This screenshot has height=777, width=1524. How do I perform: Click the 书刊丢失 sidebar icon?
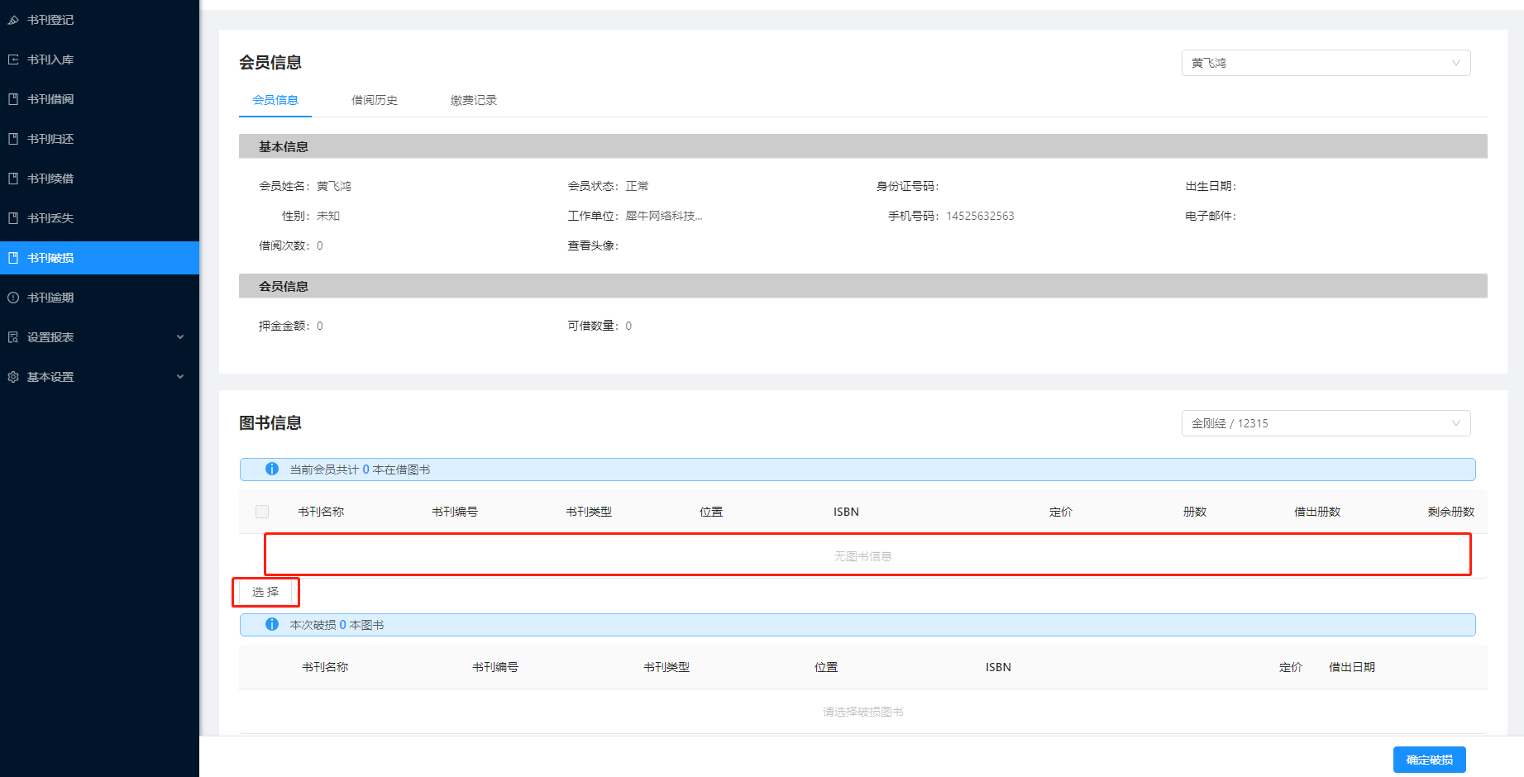[x=13, y=218]
